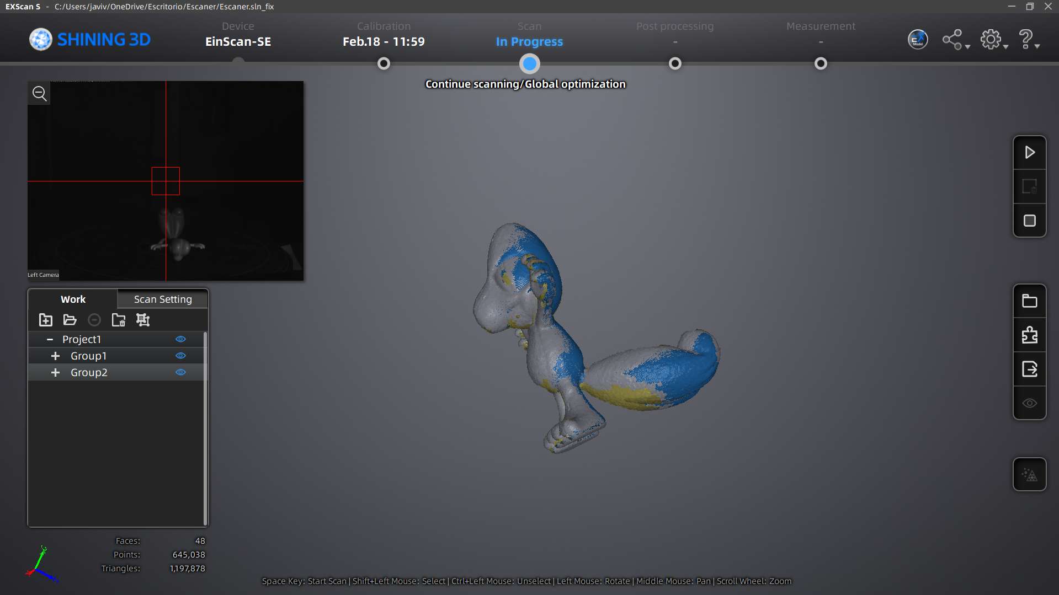Click the Triangles value 1,197,878

tap(187, 569)
